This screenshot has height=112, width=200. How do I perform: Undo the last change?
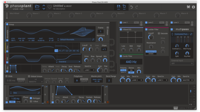(x=131, y=7)
